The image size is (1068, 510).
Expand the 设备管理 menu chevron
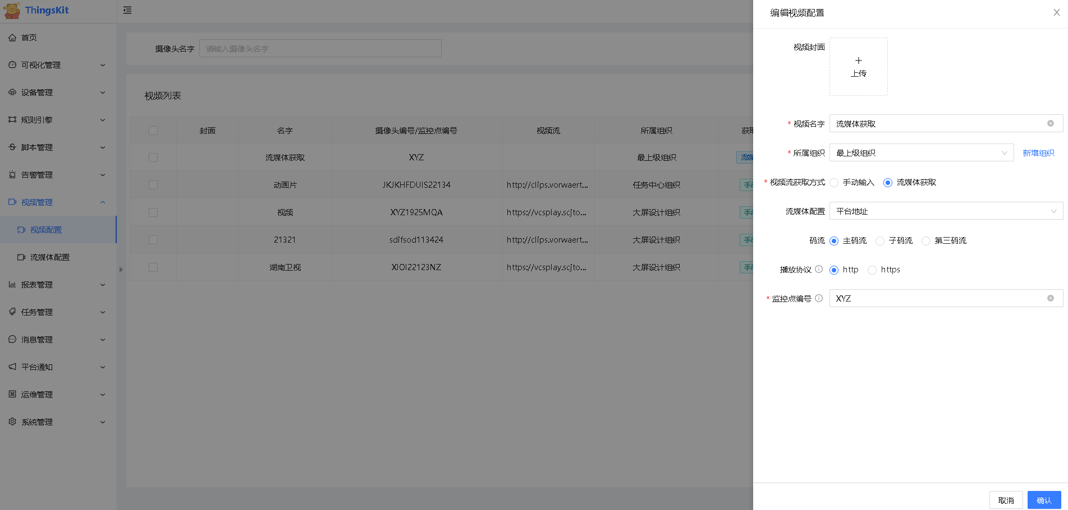103,92
